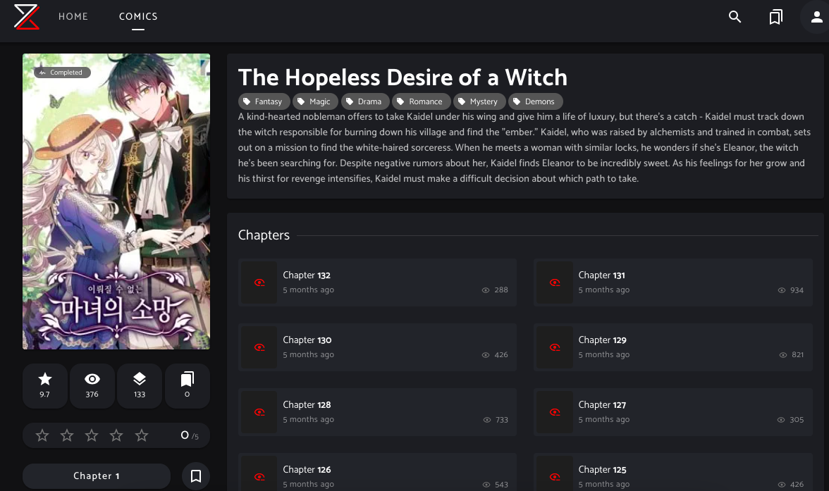Give a three-star rating
The height and width of the screenshot is (491, 829).
click(x=91, y=435)
